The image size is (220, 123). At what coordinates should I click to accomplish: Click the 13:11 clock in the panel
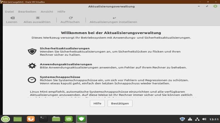[x=214, y=119]
